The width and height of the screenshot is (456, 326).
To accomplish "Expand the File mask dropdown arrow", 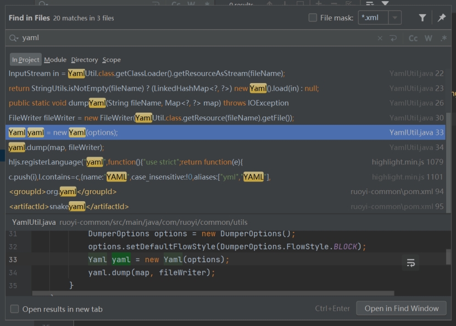I will 395,18.
